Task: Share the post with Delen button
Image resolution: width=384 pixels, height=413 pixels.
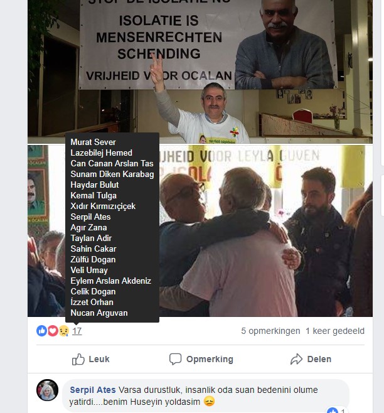Action: click(x=311, y=359)
